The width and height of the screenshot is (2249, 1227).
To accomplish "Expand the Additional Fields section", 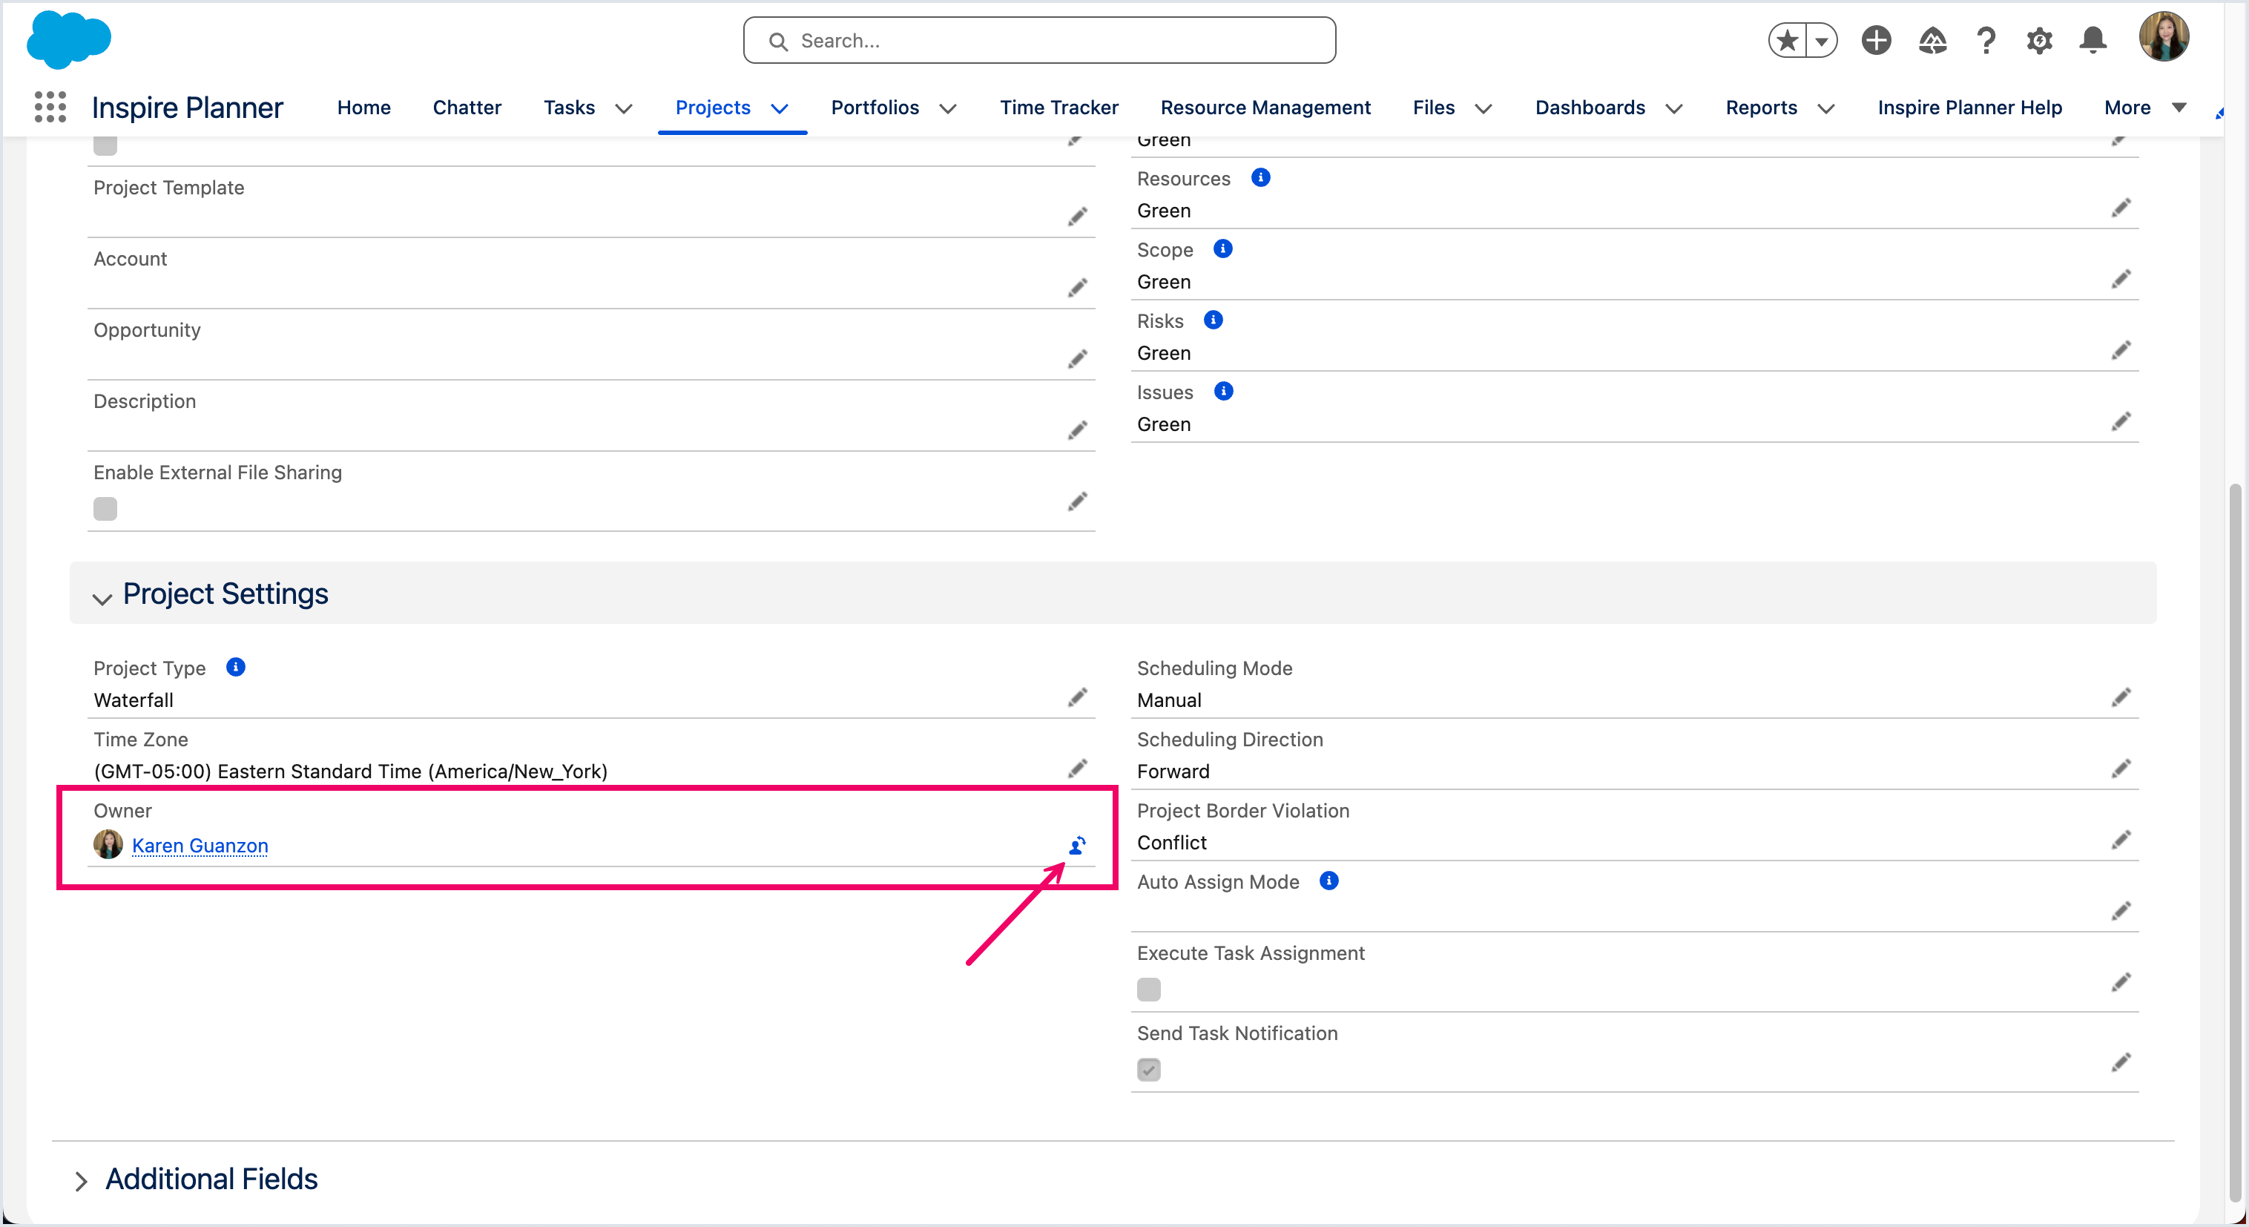I will click(81, 1182).
